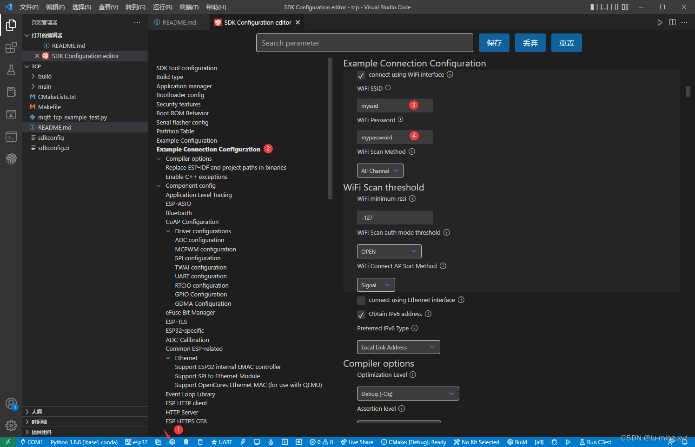This screenshot has width=695, height=447.
Task: Show info for Optimization Level
Action: 413,375
